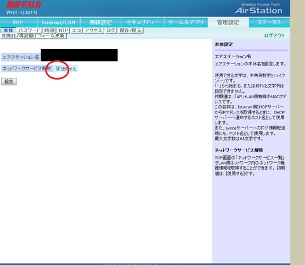Open the 管理設定 tab
This screenshot has width=305, height=265.
point(228,22)
